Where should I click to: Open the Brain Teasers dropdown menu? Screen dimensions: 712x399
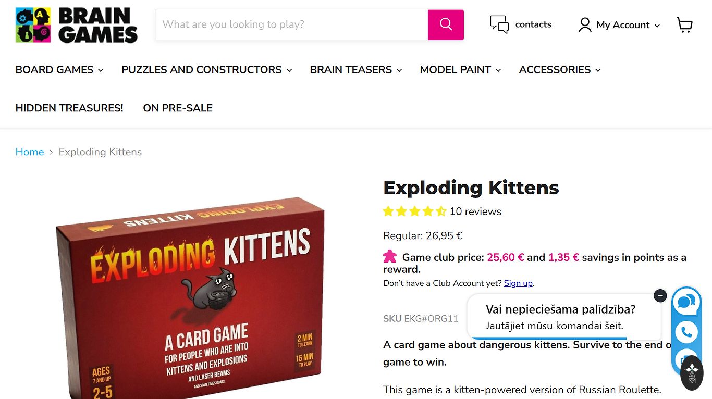[x=355, y=70]
